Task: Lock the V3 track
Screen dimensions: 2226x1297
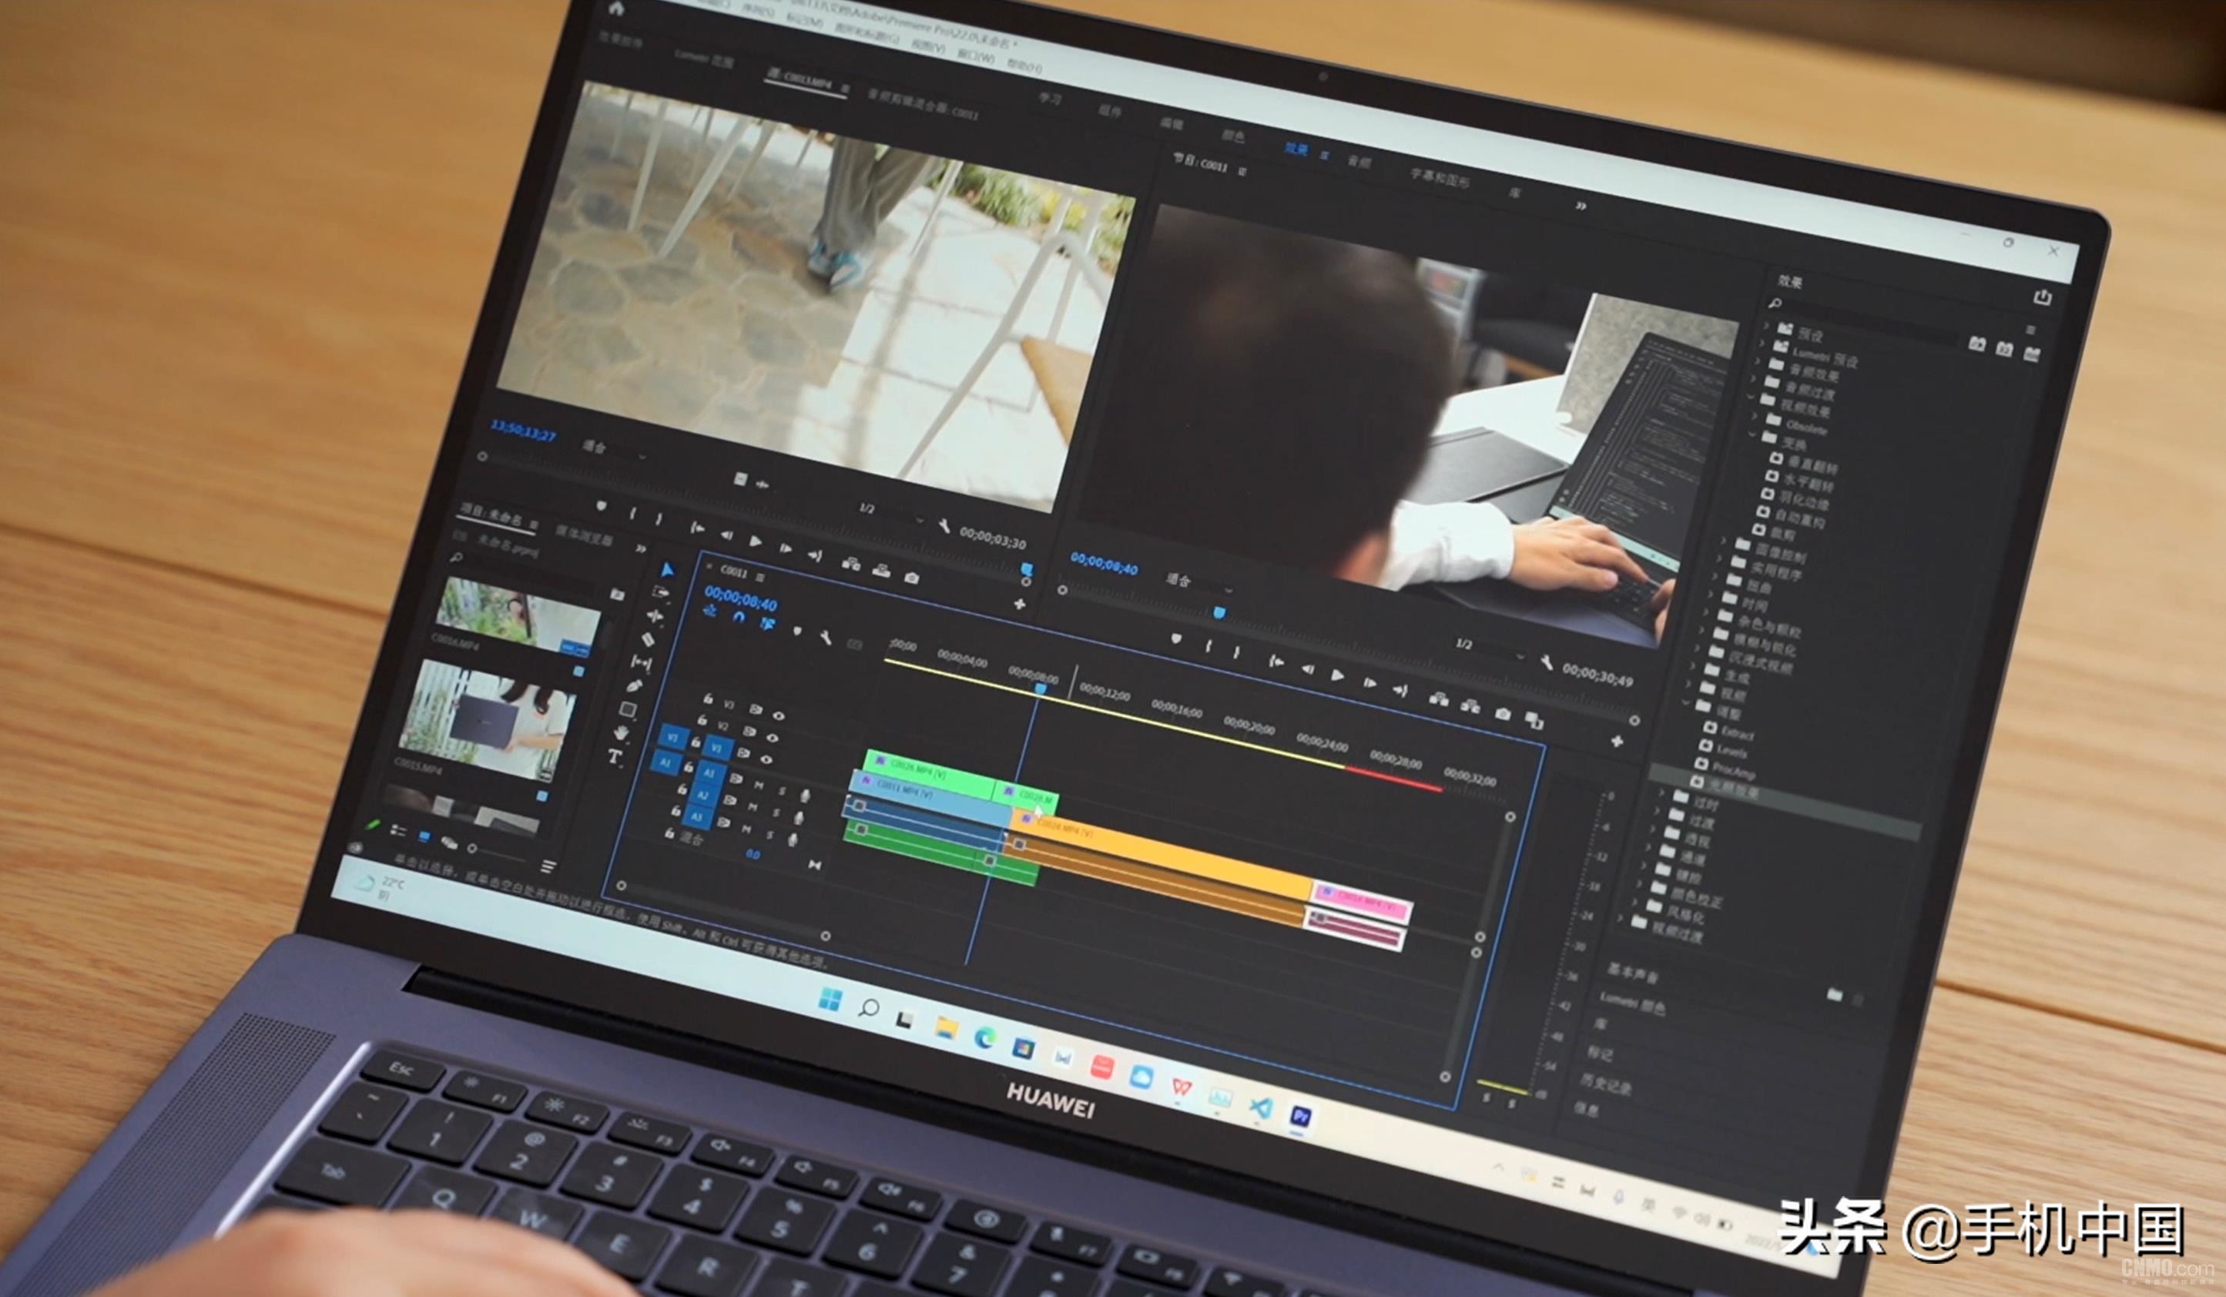Action: (x=708, y=699)
